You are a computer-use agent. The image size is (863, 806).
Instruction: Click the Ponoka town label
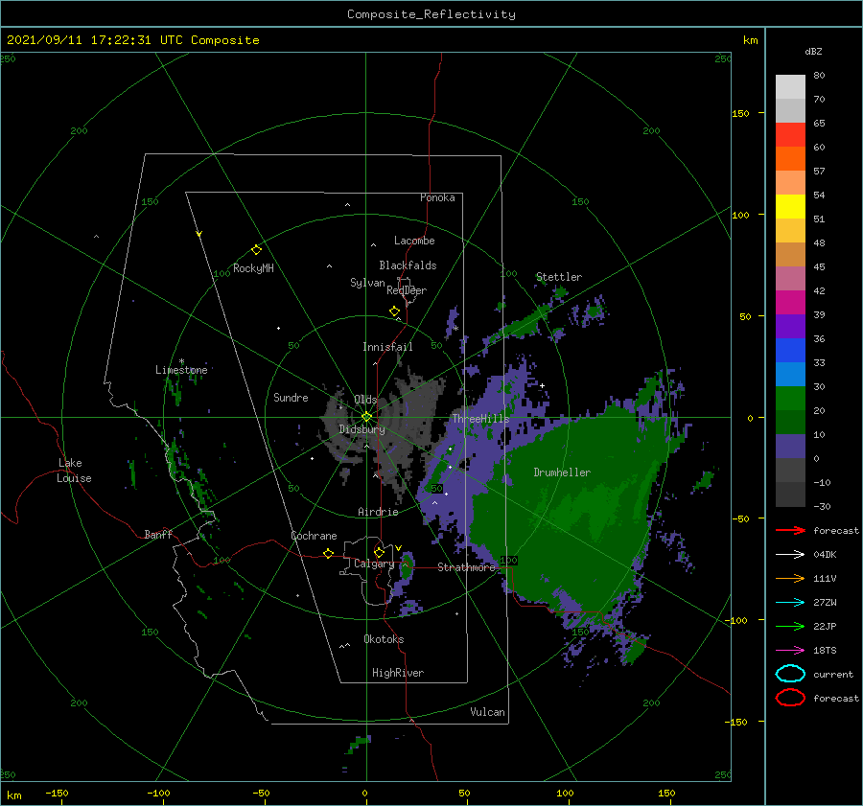click(437, 197)
